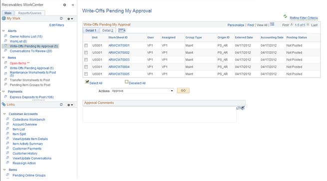Click icon beside Express Deposits to Post
327x181 pixels.
5,97
